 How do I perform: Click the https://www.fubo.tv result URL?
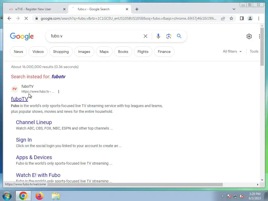point(38,92)
